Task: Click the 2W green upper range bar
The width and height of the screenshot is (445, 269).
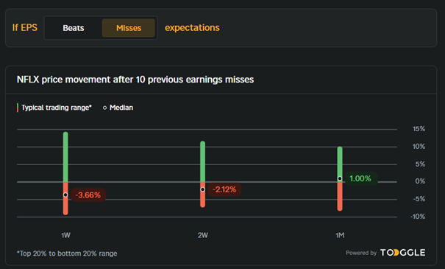Action: 202,161
